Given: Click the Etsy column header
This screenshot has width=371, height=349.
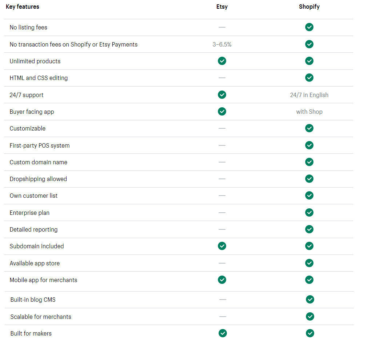Looking at the screenshot, I should coord(222,7).
